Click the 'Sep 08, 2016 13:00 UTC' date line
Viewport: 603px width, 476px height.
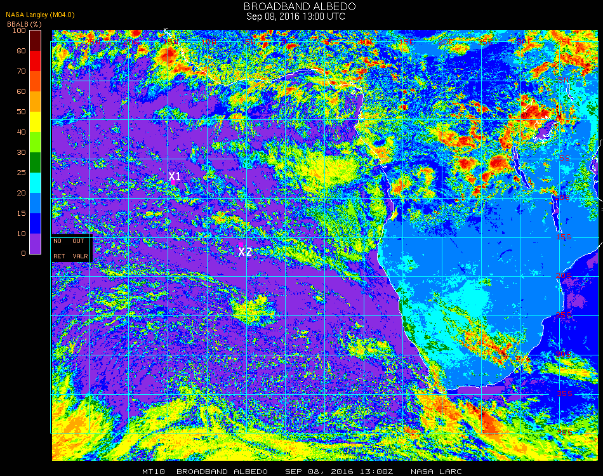296,17
